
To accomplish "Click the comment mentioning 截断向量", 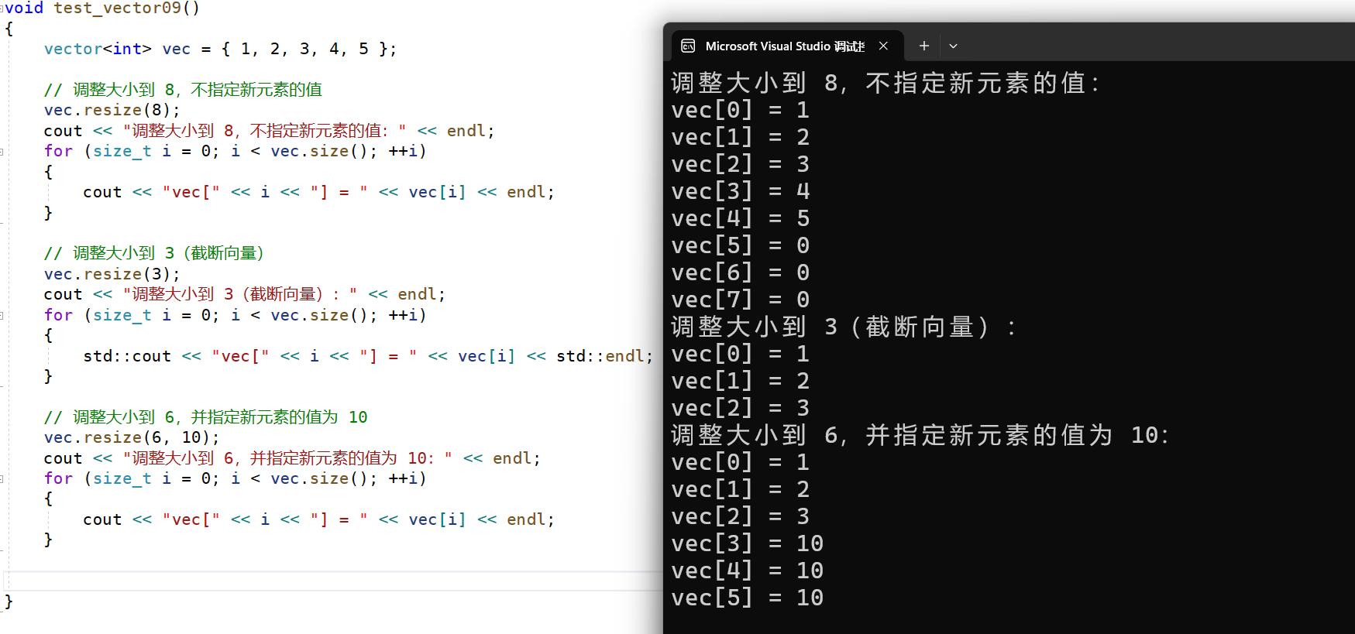I will pos(154,253).
